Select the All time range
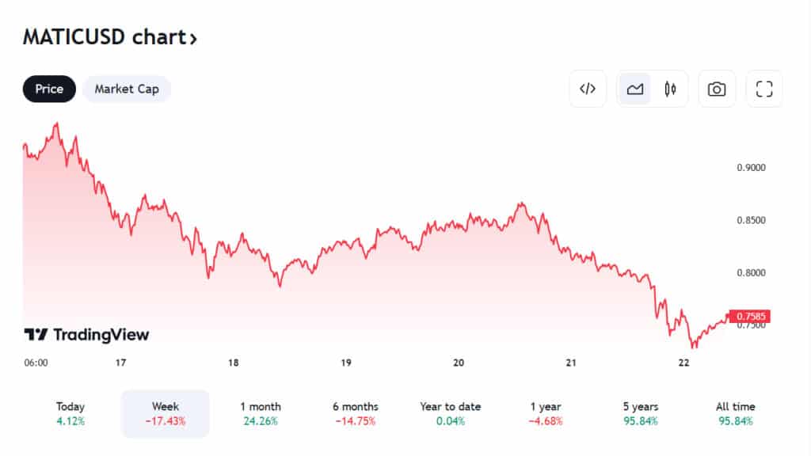811x456 pixels. coord(736,413)
